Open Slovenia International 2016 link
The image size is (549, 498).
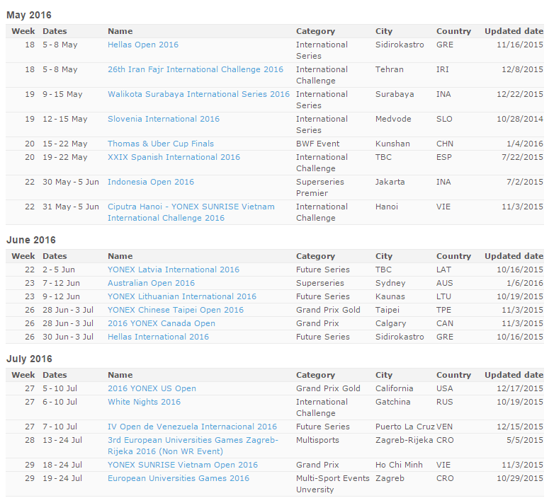164,119
